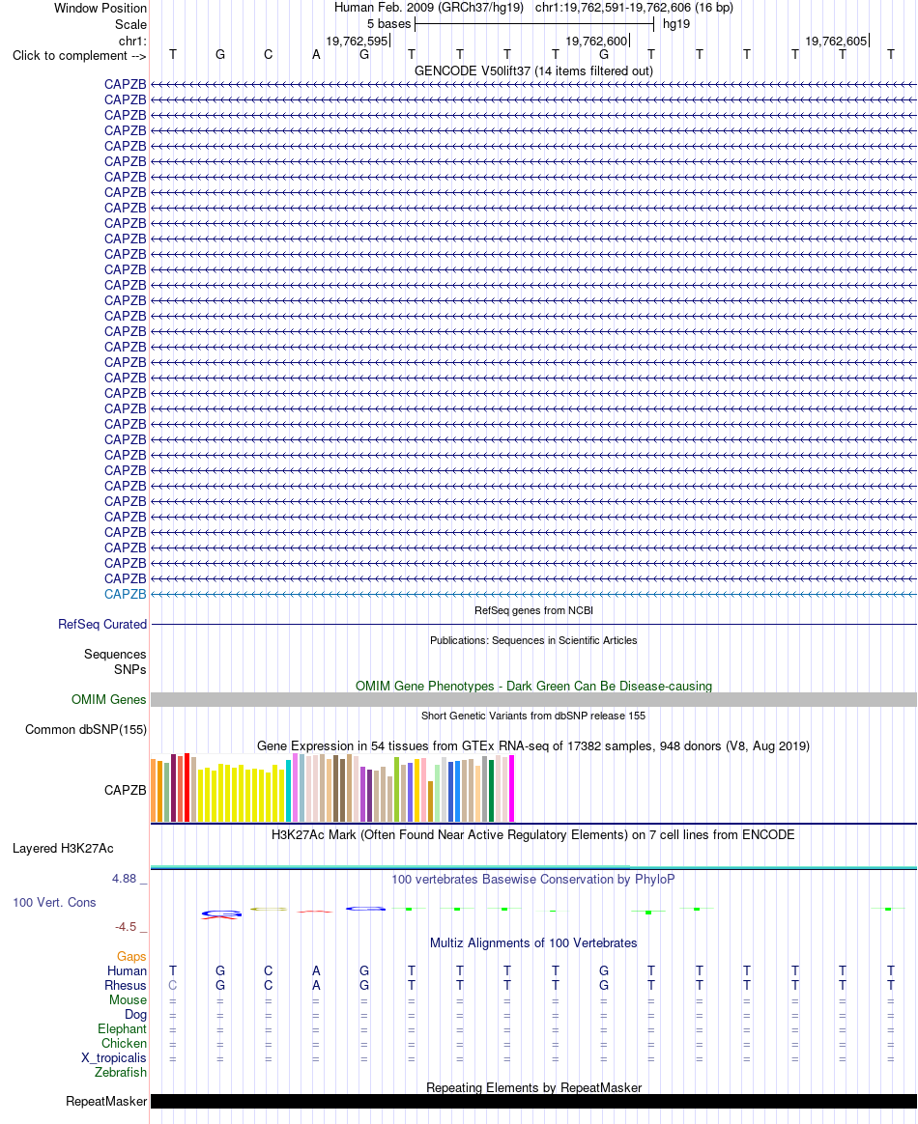Screen dimensions: 918x1124
Task: Click coordinate marker 19,762,605
Action: click(836, 41)
